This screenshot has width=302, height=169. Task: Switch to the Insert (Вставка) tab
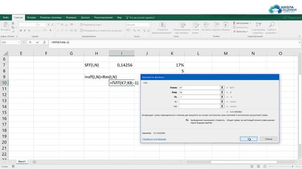(x=32, y=17)
